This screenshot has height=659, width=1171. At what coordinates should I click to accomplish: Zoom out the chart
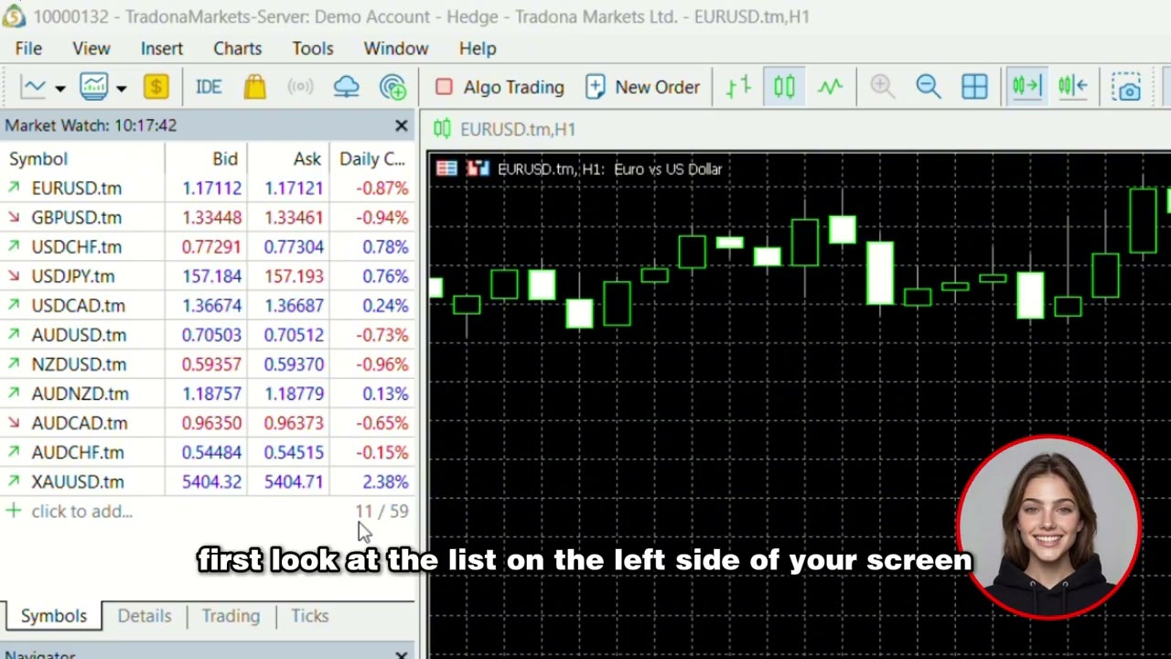point(928,87)
